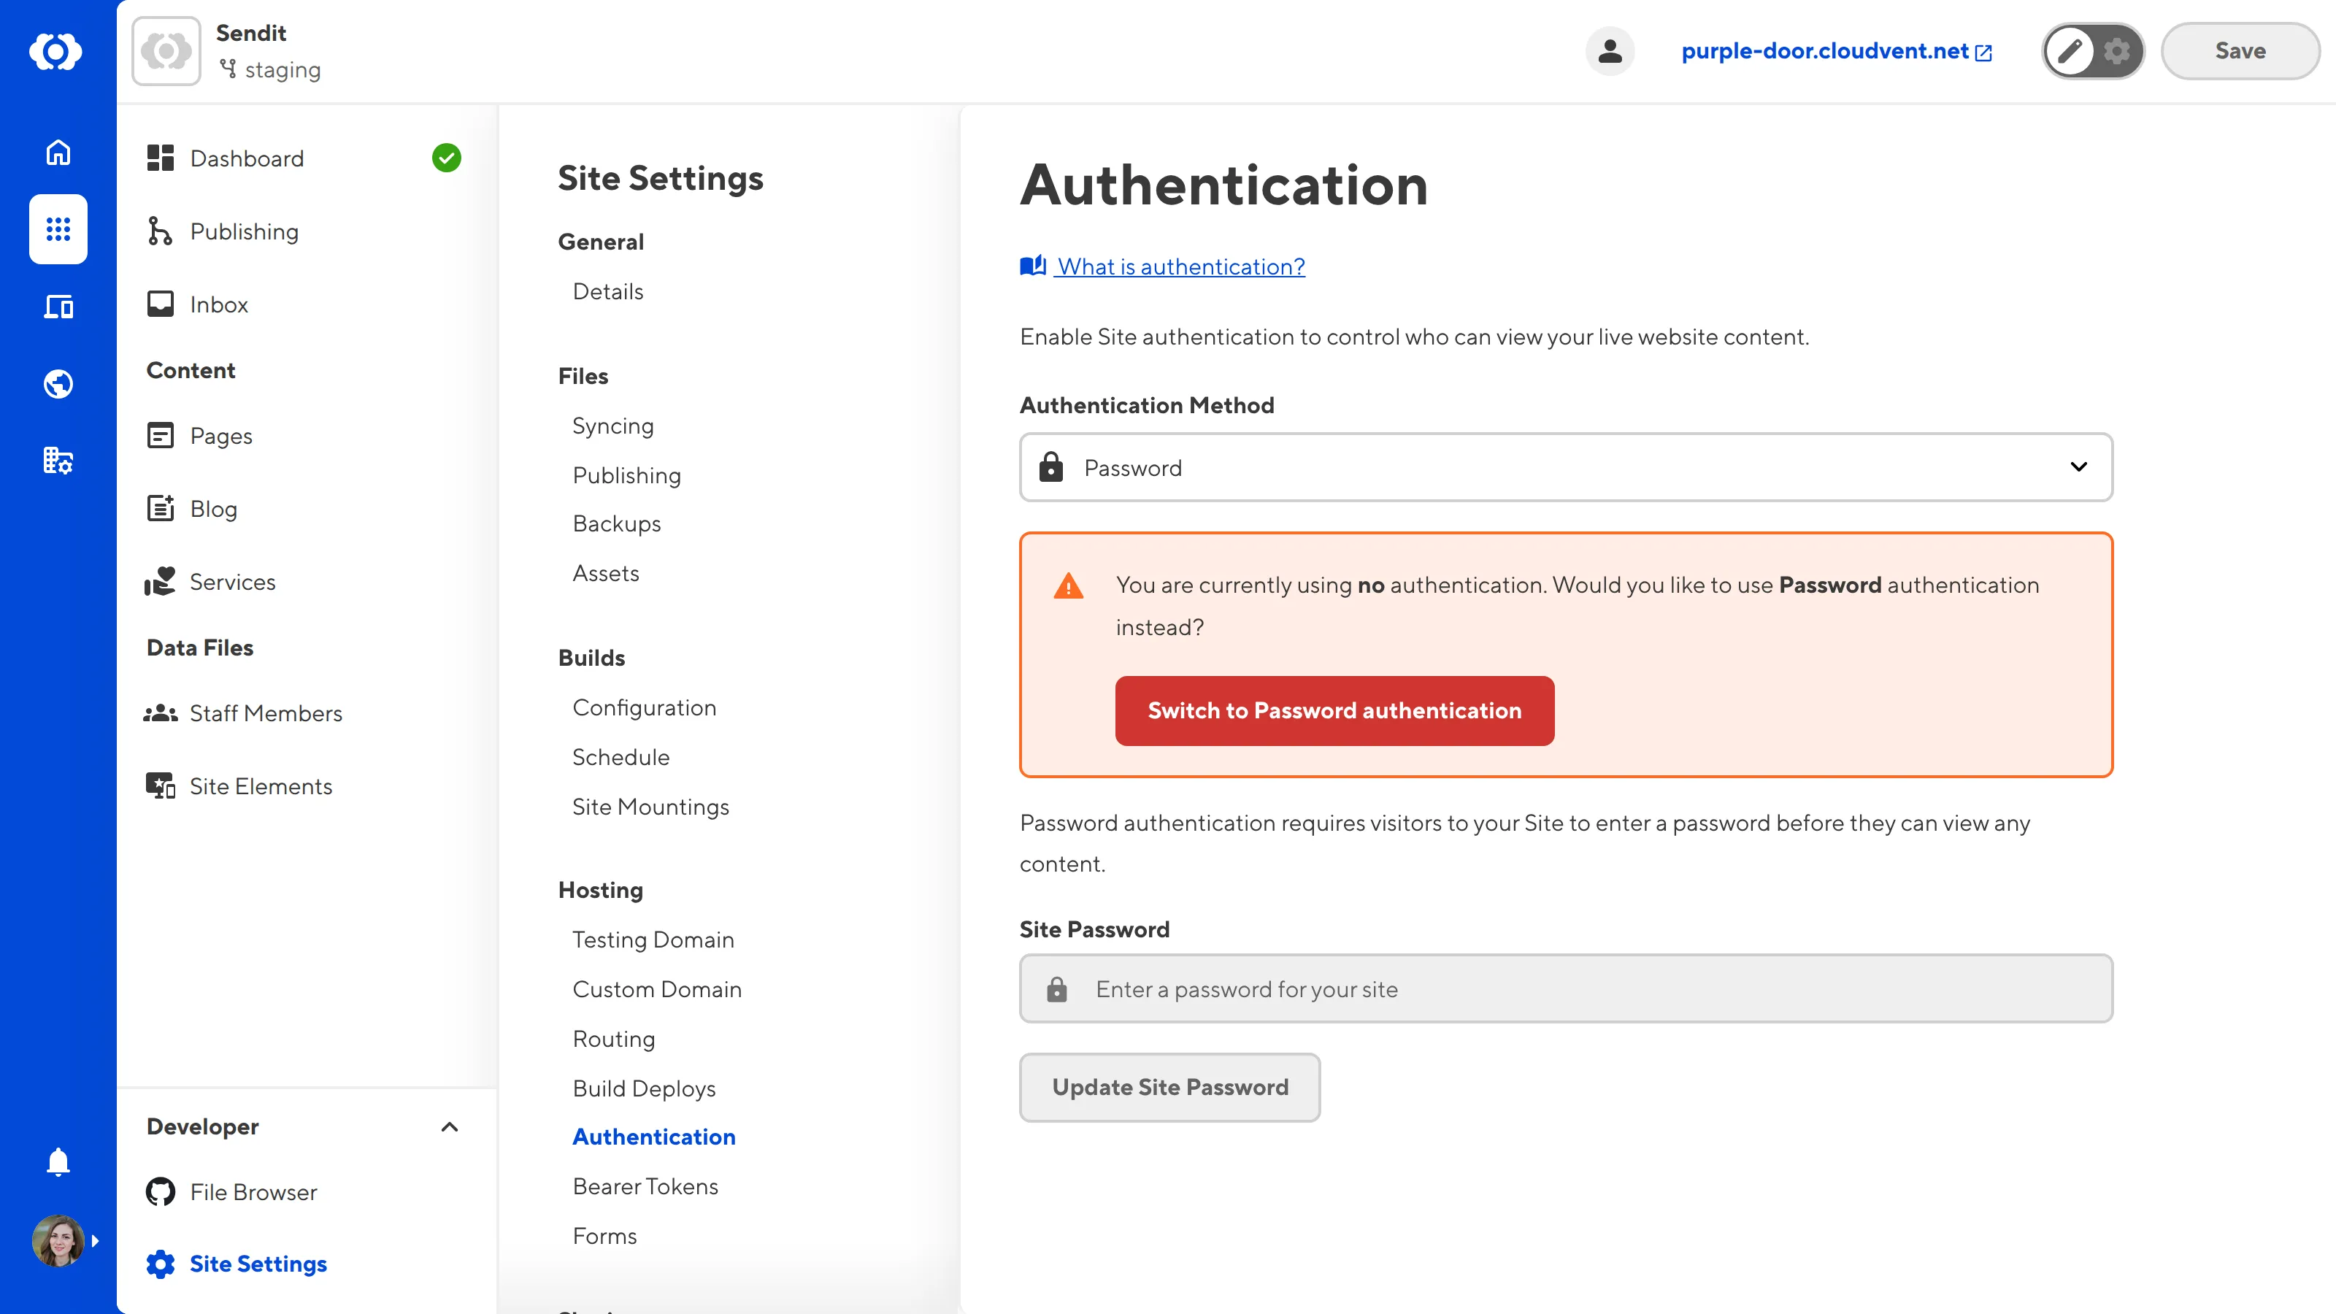Click the globe icon in the blue sidebar

57,383
